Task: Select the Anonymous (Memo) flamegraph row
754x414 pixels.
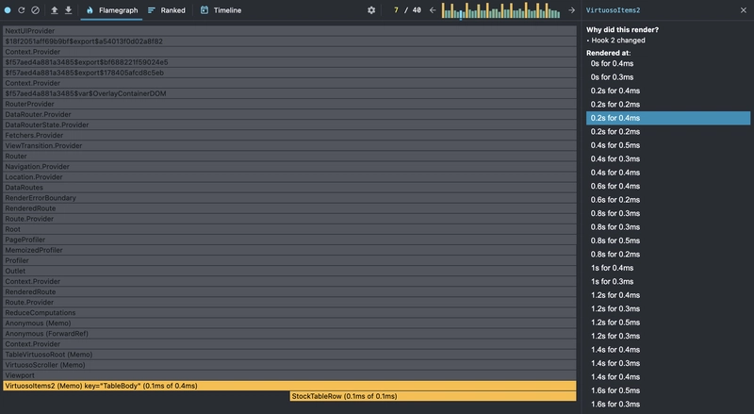Action: (x=289, y=323)
